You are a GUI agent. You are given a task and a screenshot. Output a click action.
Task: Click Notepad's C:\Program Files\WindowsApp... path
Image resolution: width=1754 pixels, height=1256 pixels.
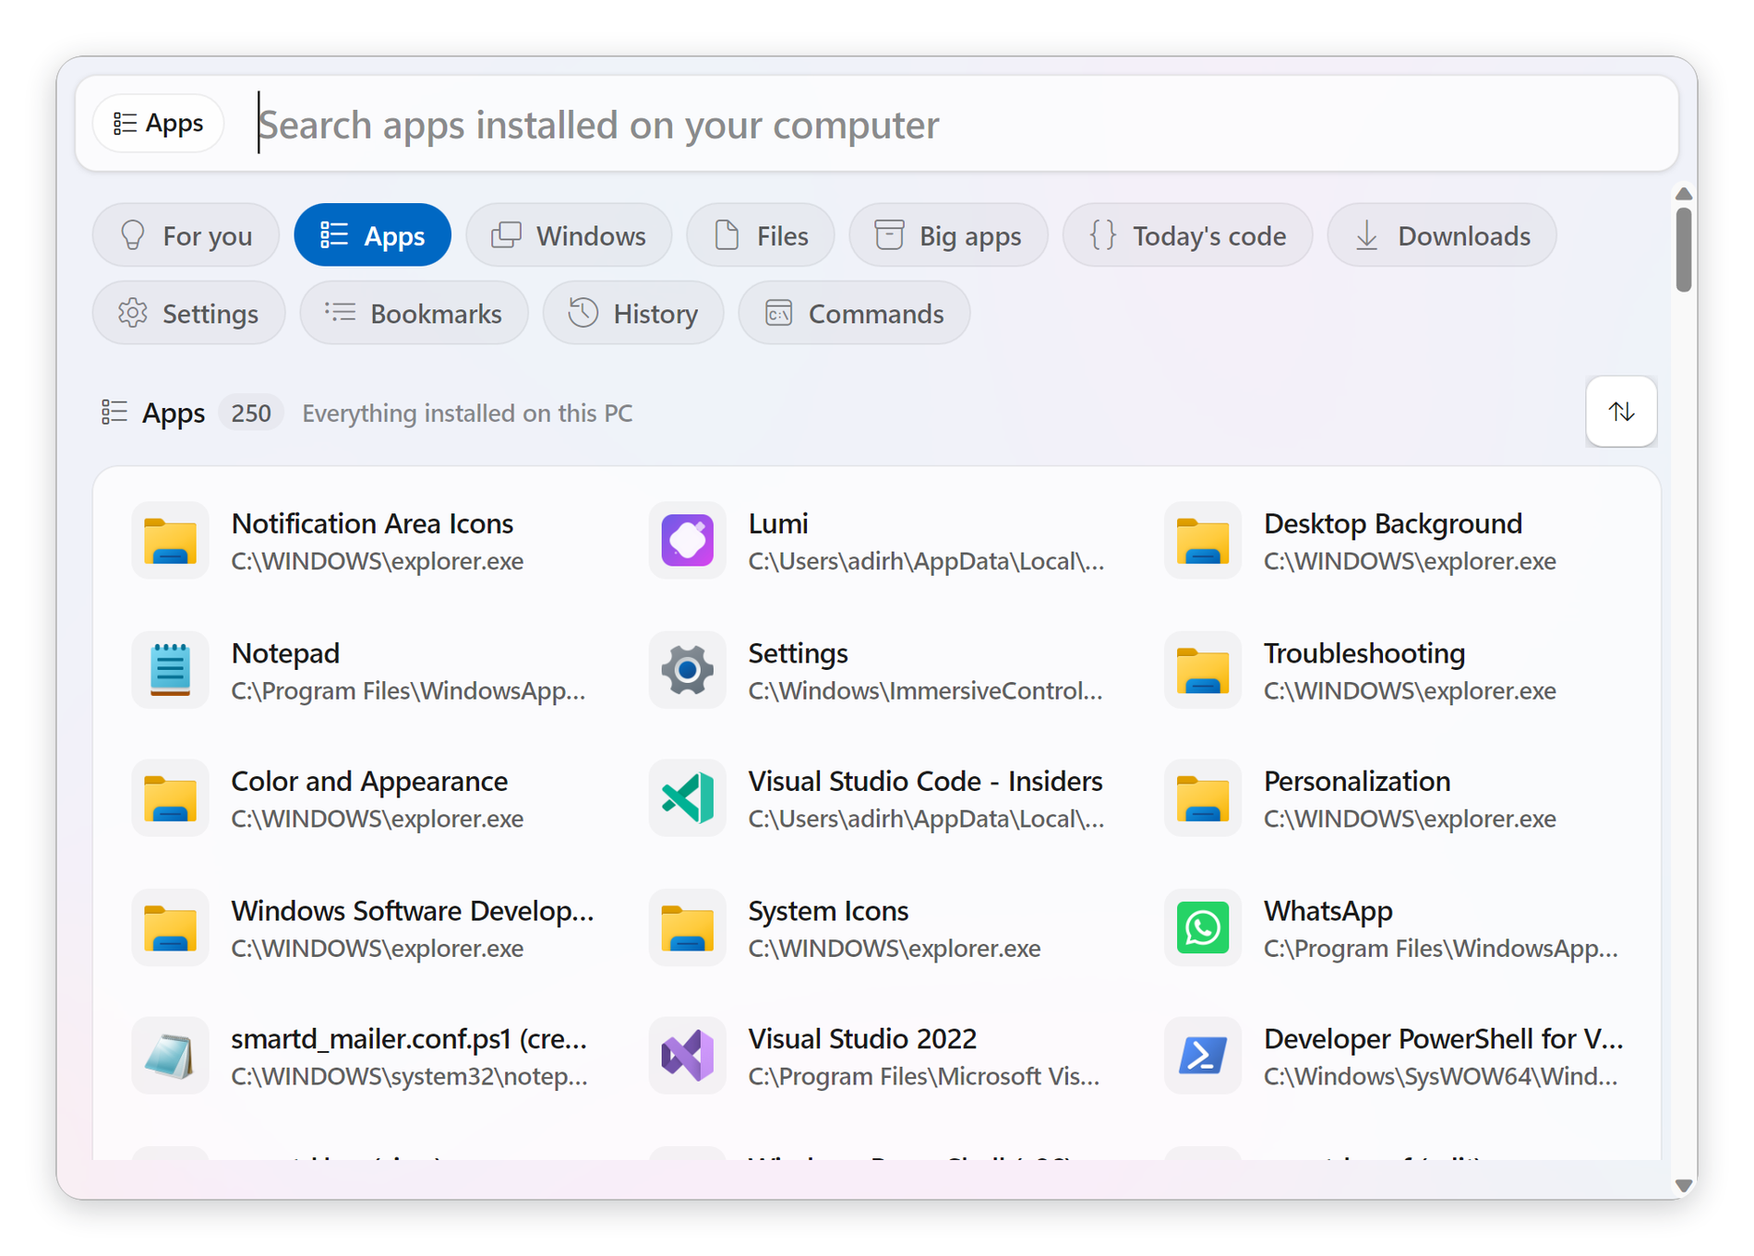[x=408, y=690]
